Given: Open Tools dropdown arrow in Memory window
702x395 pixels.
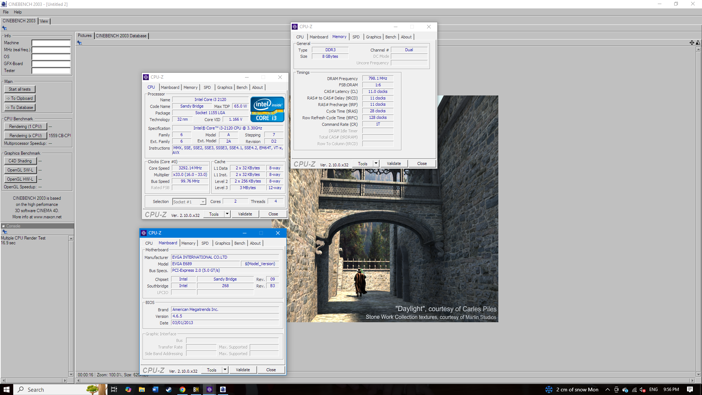Looking at the screenshot, I should point(376,163).
